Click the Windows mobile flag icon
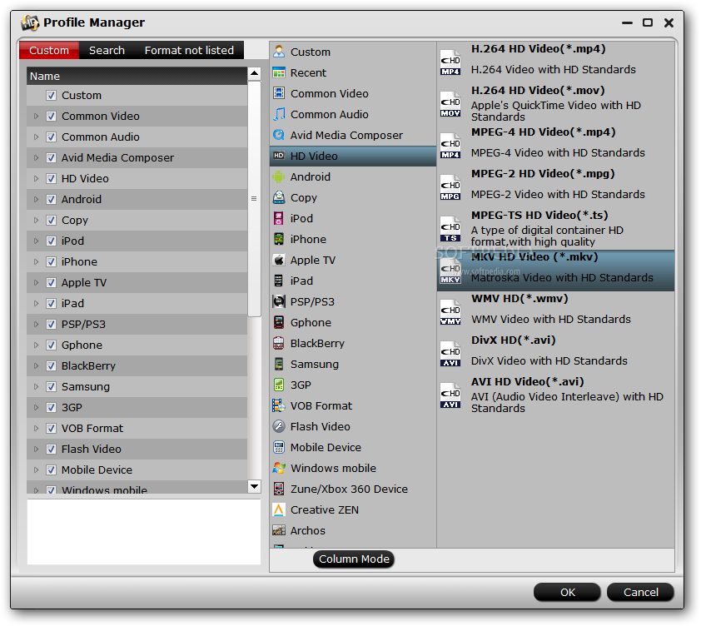 (x=279, y=468)
